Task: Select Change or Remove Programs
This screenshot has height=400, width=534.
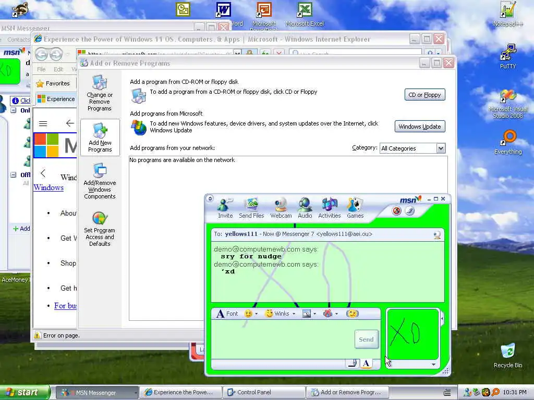Action: (x=100, y=93)
